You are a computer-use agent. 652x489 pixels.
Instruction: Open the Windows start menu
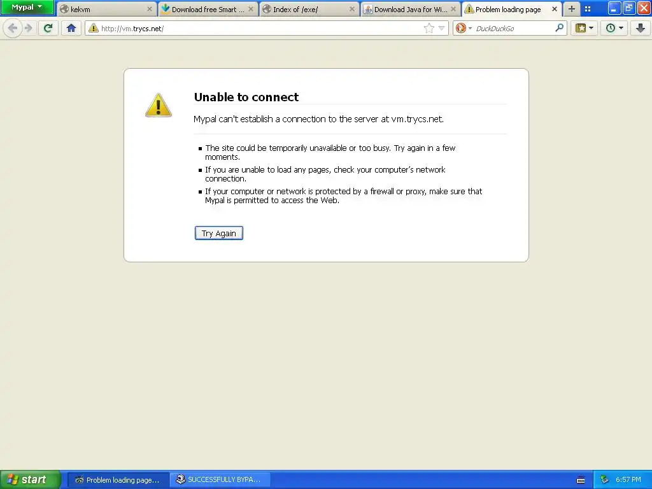click(x=31, y=480)
